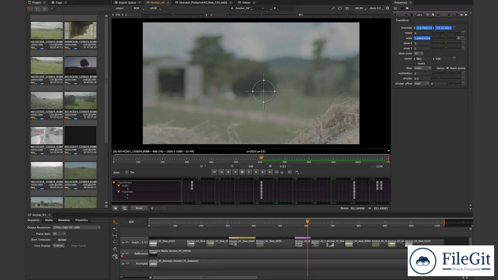This screenshot has width=498, height=280.
Task: Click the scale value 2 button
Action: (459, 38)
